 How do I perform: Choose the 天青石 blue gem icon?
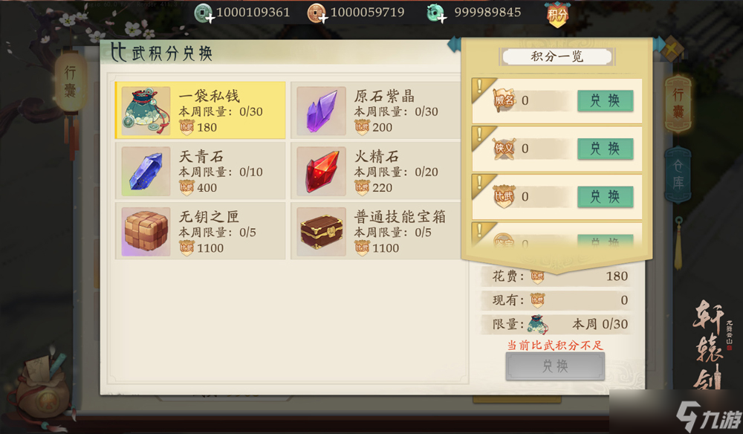coord(146,171)
